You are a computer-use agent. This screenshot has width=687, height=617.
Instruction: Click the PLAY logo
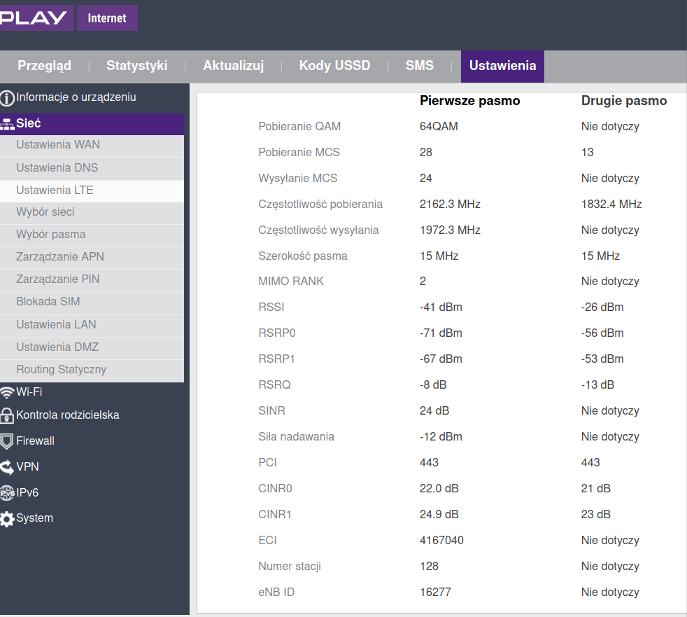pos(36,18)
